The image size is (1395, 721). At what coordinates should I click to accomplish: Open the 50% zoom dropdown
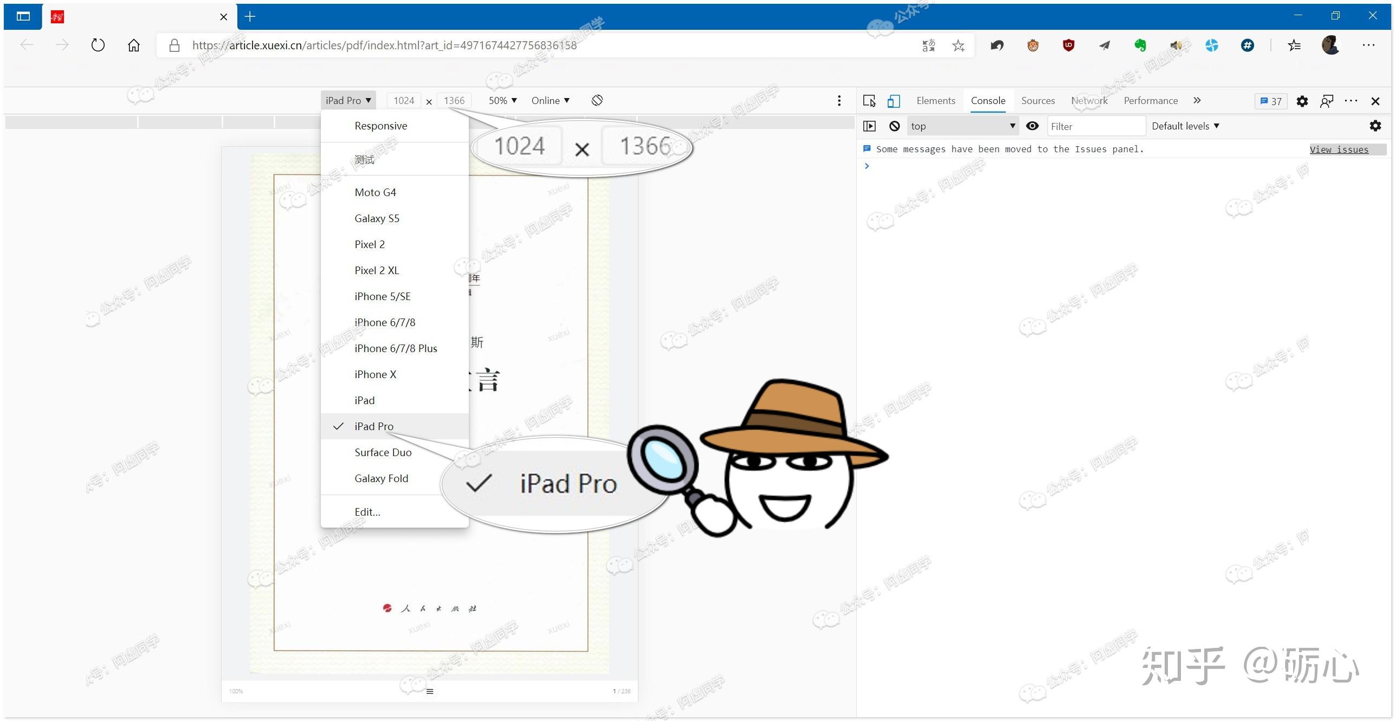pos(502,100)
